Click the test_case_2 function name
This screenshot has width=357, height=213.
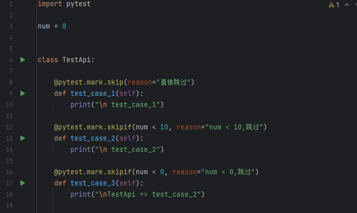pos(93,138)
